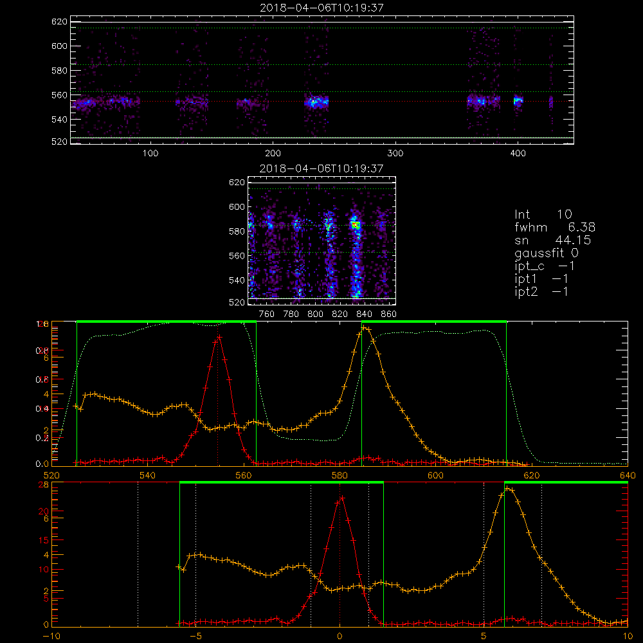Click the red curve peak in third plot
The width and height of the screenshot is (643, 643).
[219, 337]
